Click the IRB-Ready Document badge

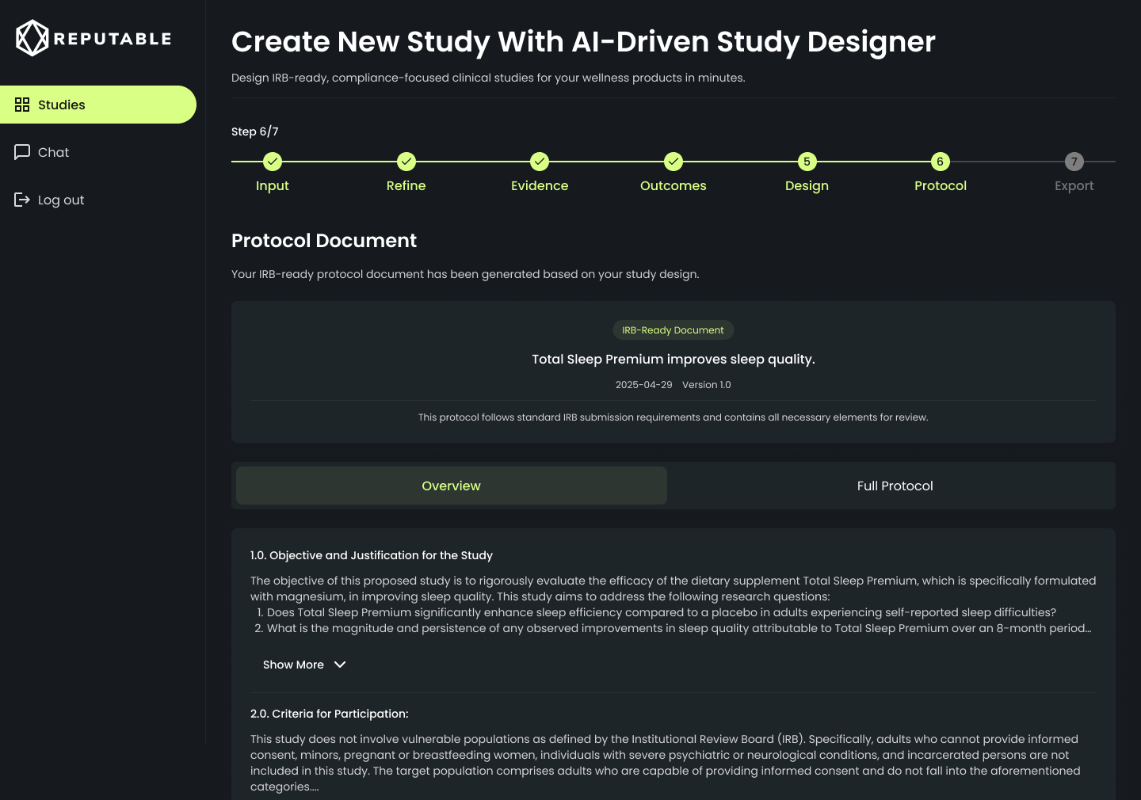click(674, 330)
